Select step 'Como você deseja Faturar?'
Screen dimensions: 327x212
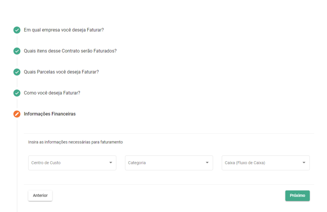point(52,93)
